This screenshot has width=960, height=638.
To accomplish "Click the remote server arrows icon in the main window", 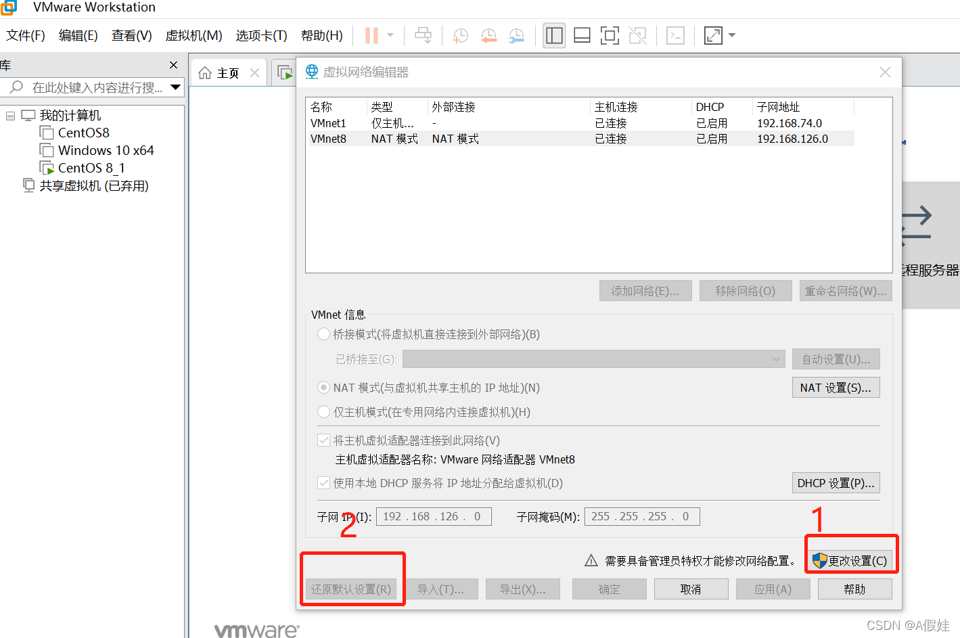I will coord(917,227).
